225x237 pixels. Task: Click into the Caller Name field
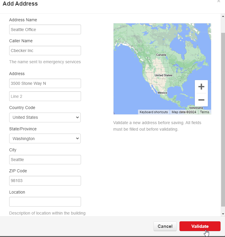click(45, 51)
